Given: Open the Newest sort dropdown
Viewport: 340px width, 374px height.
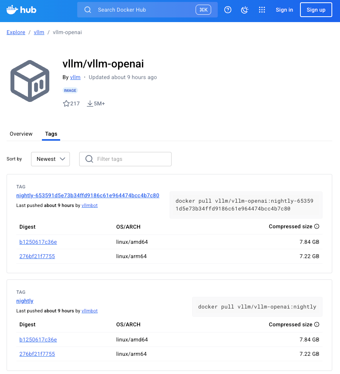Looking at the screenshot, I should 50,159.
